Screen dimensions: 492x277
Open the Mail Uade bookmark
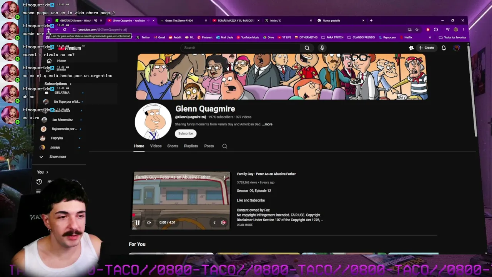(x=224, y=37)
